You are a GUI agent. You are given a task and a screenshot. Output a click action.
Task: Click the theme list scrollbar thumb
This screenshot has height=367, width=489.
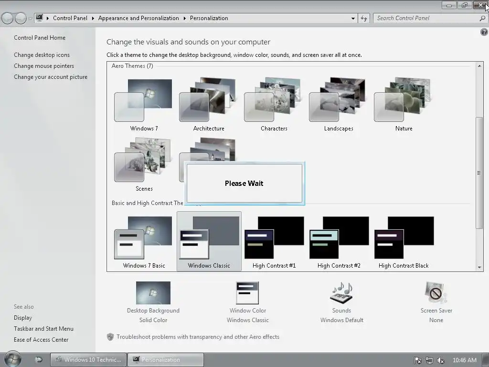tap(479, 173)
